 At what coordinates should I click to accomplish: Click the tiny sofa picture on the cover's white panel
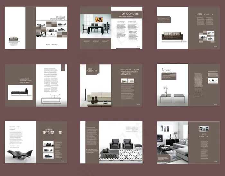point(14,39)
